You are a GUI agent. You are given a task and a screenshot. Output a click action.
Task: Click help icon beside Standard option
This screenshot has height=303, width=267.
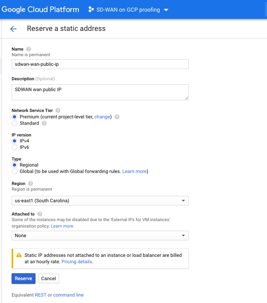(44, 123)
